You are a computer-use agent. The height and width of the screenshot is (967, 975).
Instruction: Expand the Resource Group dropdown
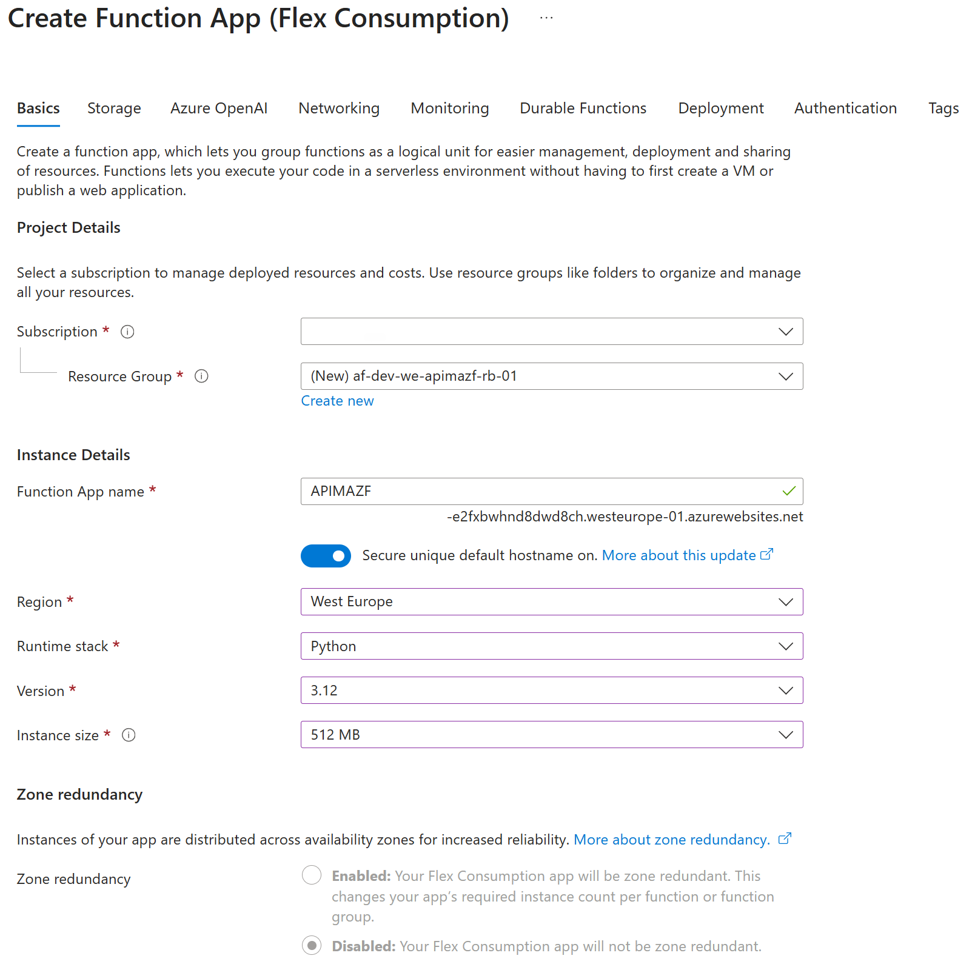tap(551, 376)
